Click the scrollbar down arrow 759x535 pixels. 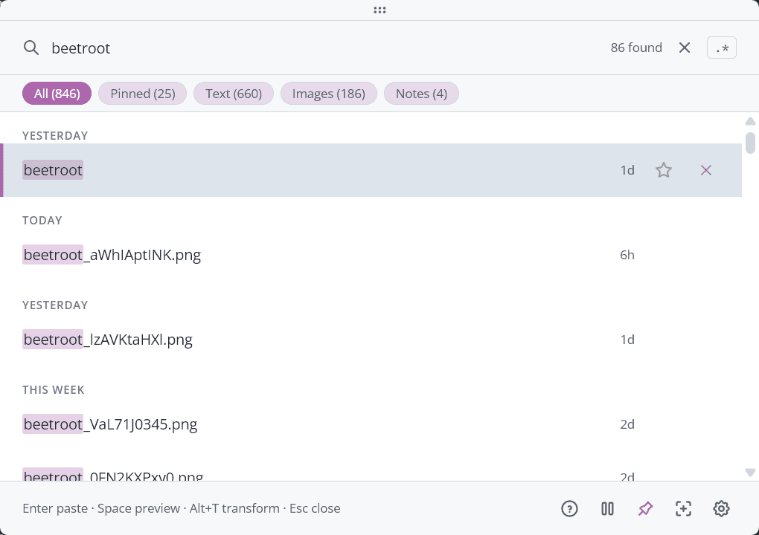pos(751,472)
